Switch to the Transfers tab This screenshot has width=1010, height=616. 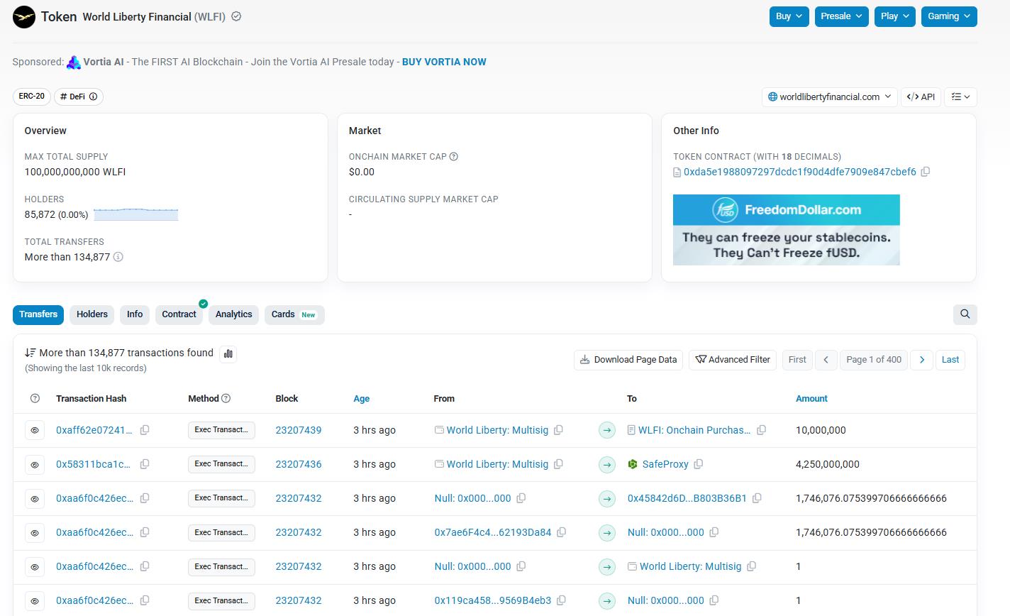38,314
